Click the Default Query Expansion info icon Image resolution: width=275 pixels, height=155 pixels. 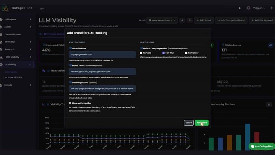coord(141,48)
